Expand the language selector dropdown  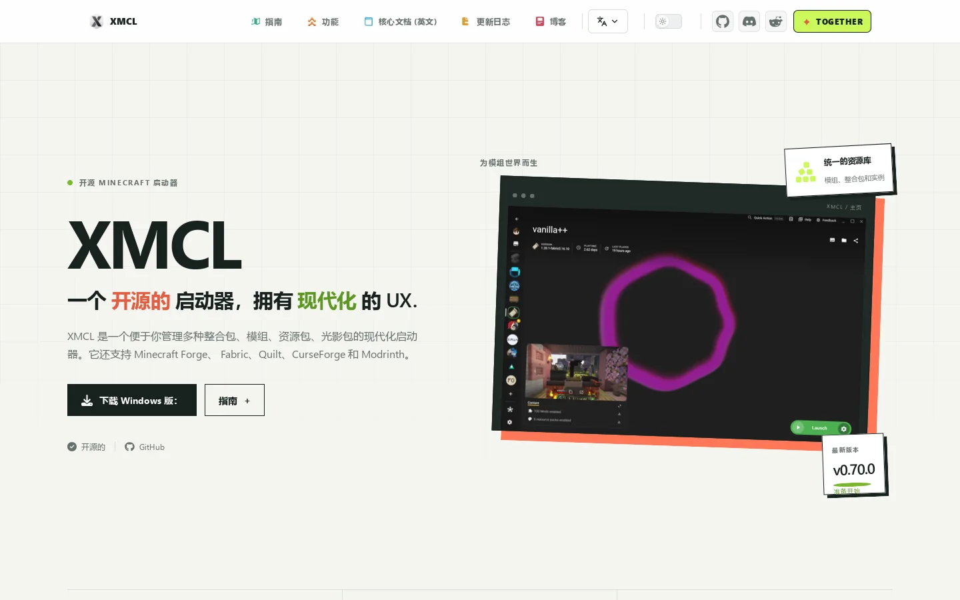tap(608, 21)
